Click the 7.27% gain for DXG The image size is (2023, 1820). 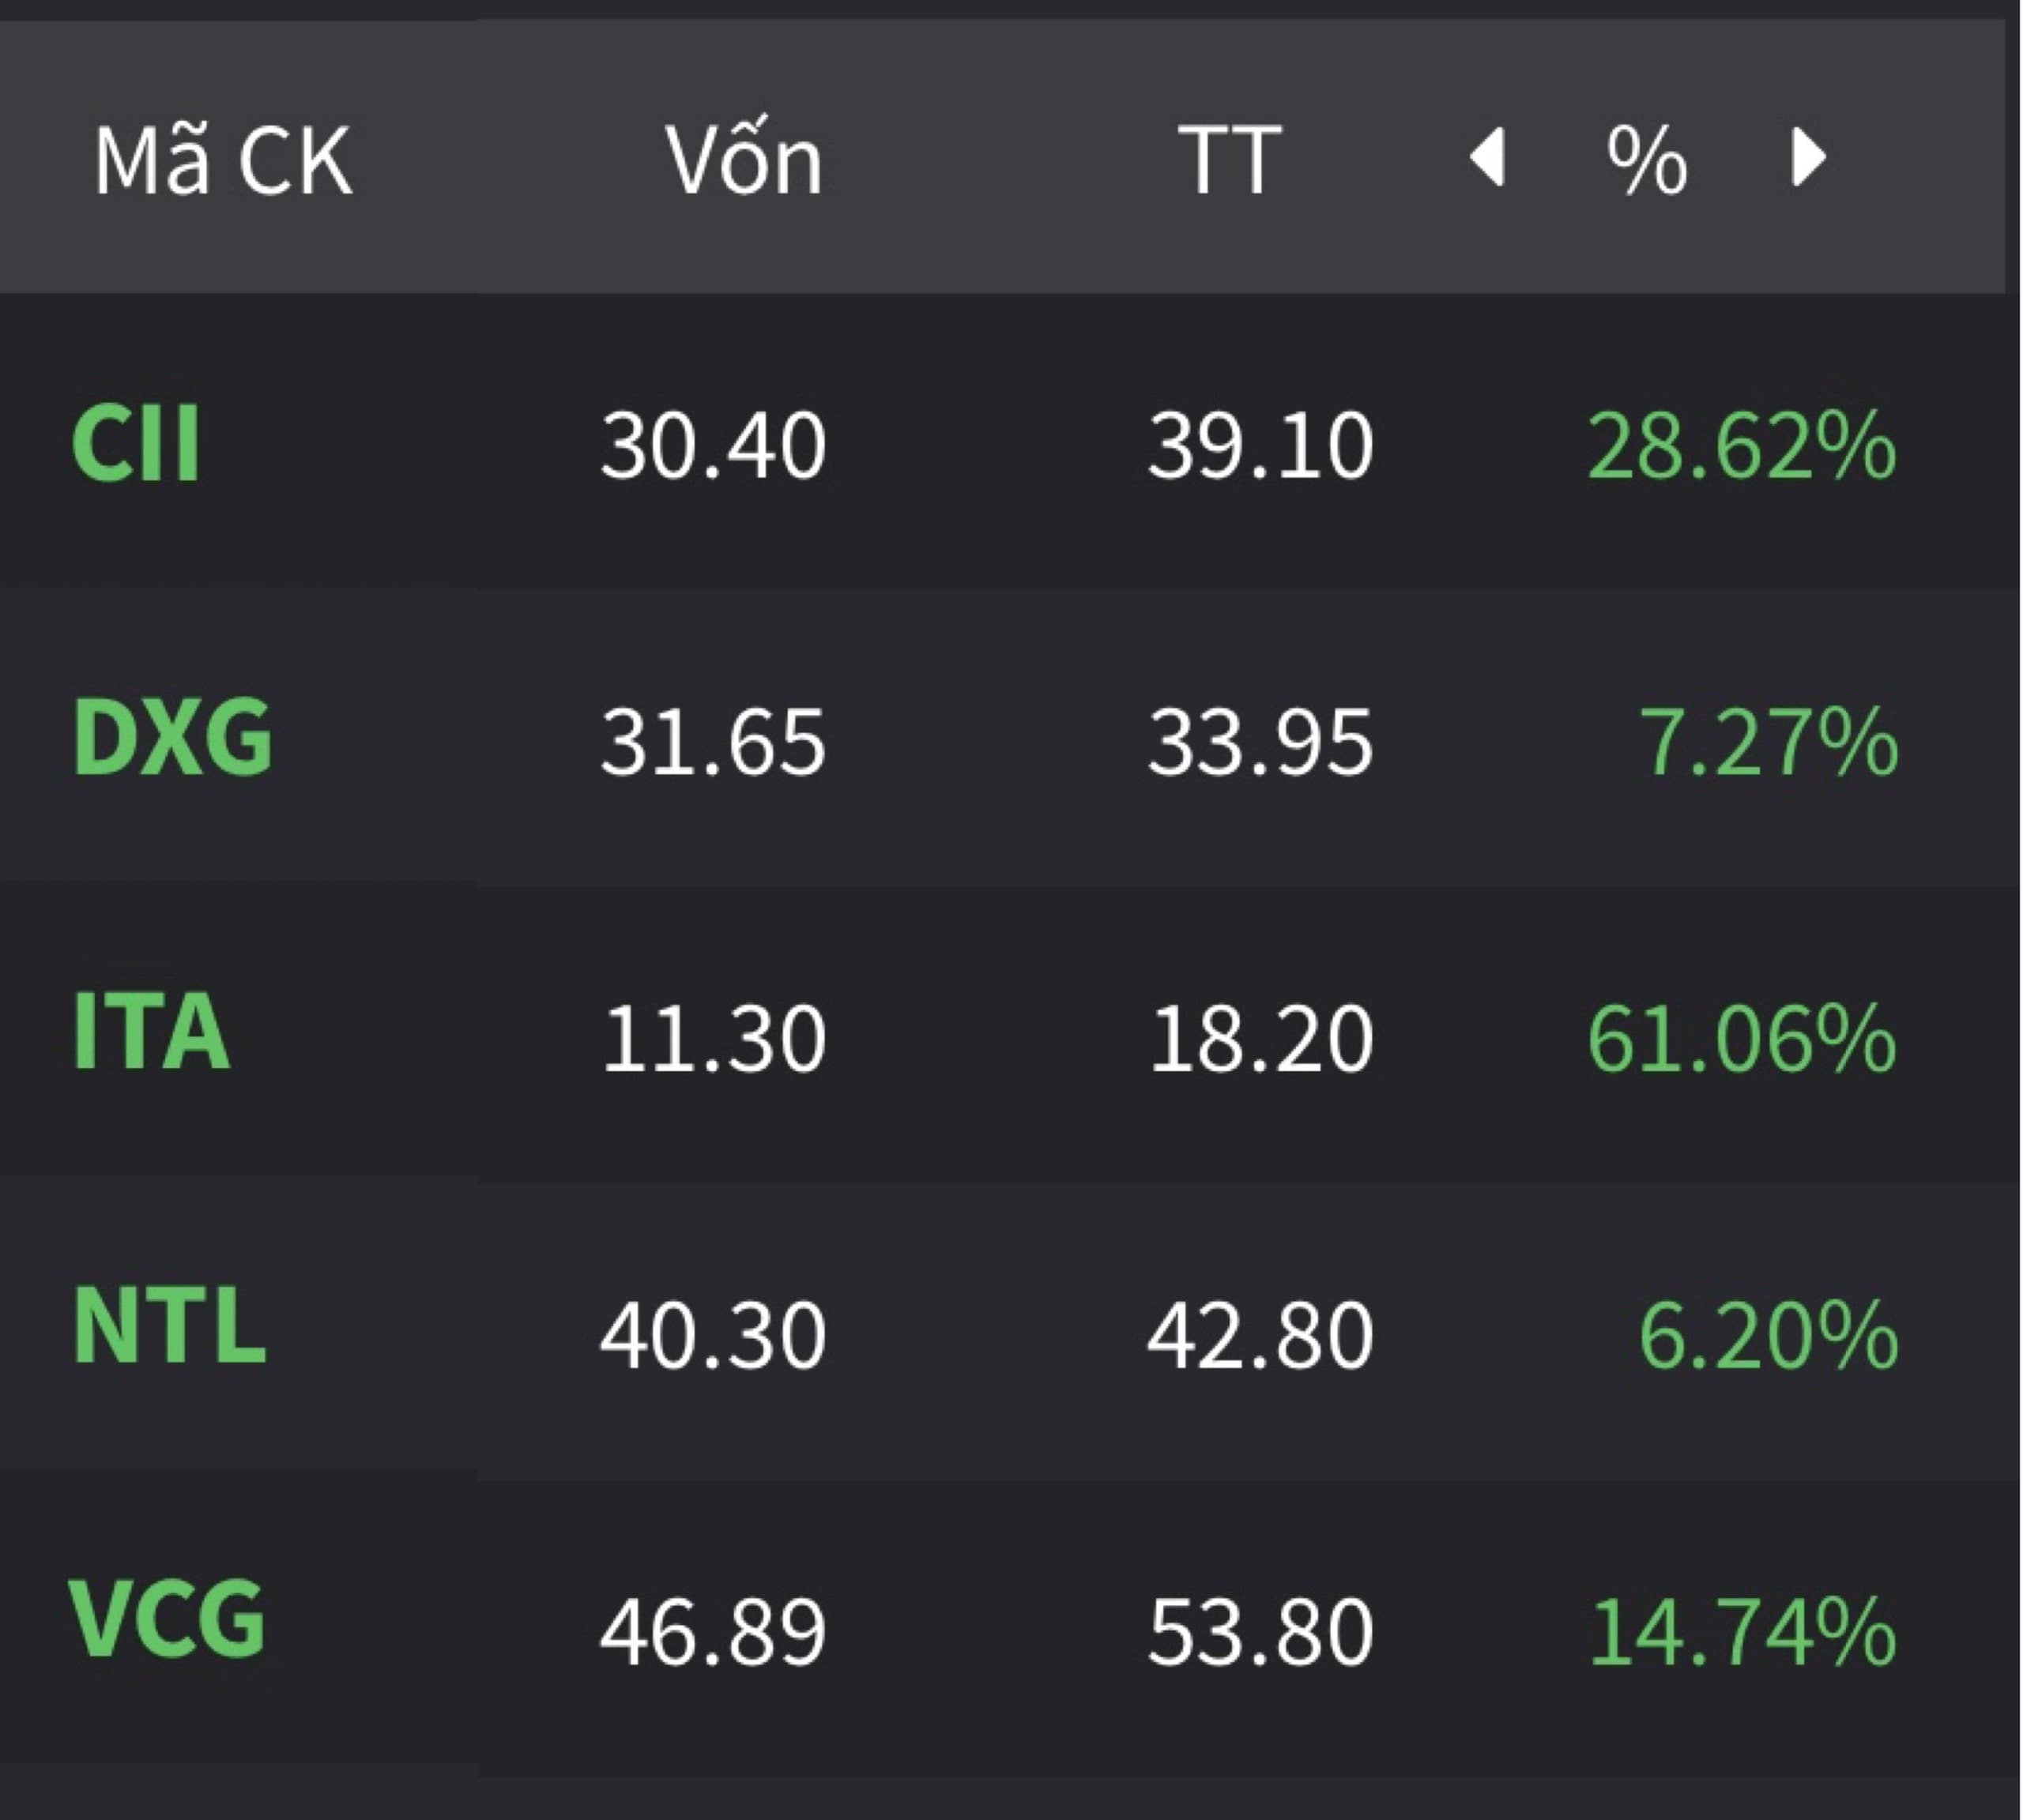click(x=1767, y=742)
